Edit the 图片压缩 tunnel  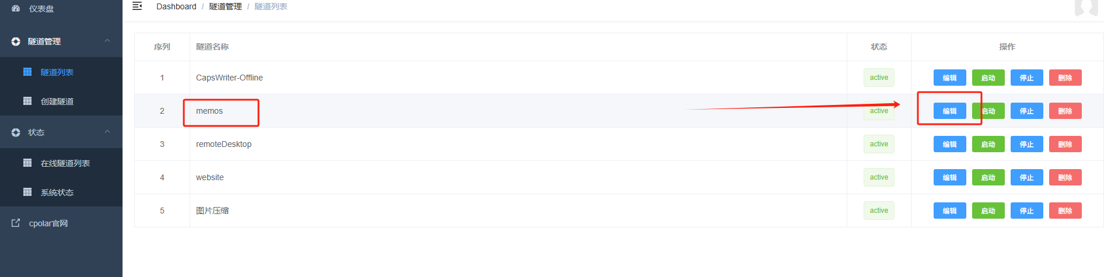949,211
